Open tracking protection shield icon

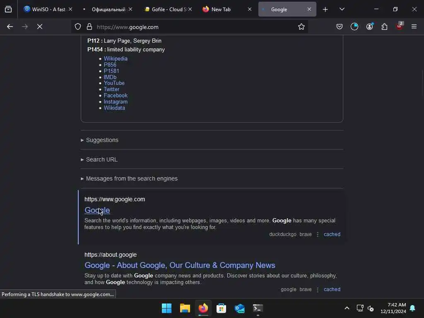tap(78, 27)
